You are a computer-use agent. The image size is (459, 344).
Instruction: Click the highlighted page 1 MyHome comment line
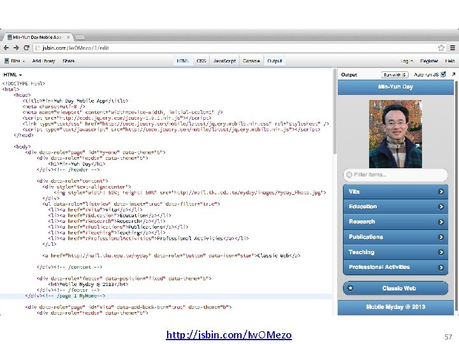[65, 296]
